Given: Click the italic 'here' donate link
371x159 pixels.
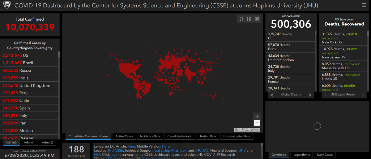Looking at the screenshot, I should coord(114,154).
